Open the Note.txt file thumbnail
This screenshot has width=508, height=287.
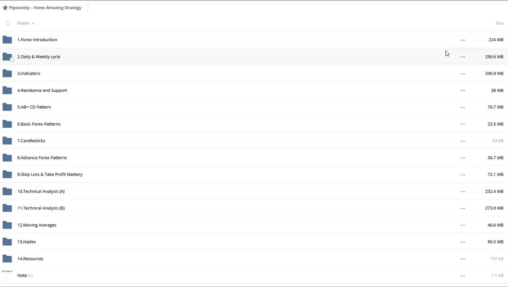click(x=7, y=275)
